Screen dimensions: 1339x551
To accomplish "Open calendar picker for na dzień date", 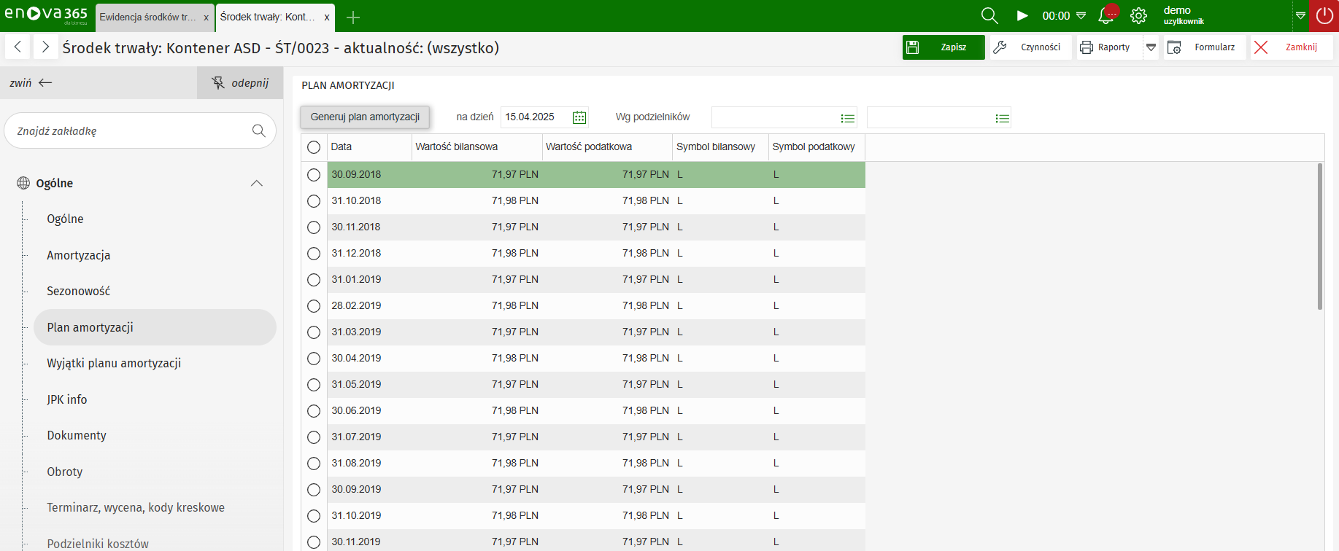I will 579,117.
